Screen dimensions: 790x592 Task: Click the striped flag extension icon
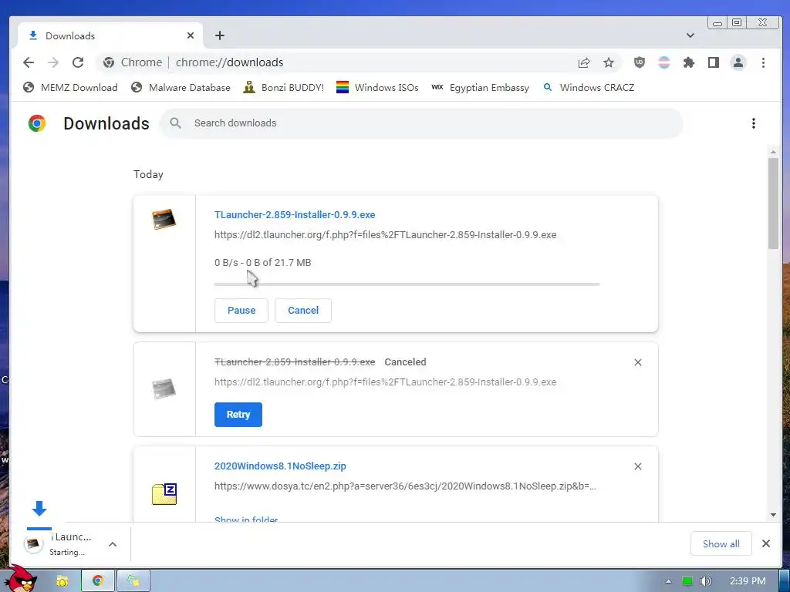(x=664, y=62)
